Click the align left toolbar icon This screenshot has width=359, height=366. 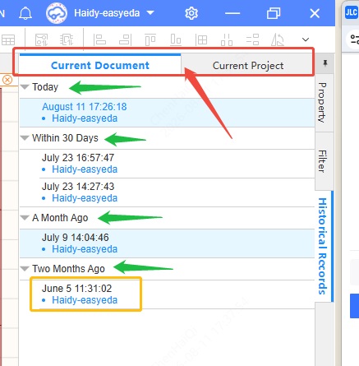click(99, 39)
